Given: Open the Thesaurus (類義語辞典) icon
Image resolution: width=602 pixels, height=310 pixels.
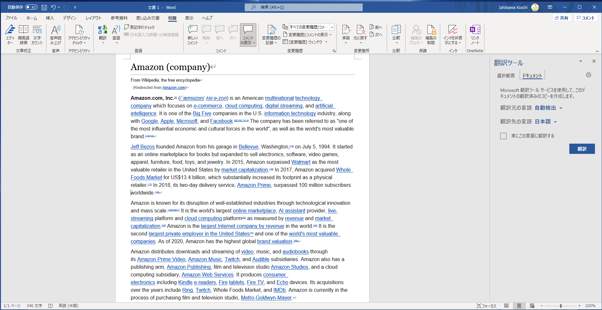Looking at the screenshot, I should coord(23,35).
